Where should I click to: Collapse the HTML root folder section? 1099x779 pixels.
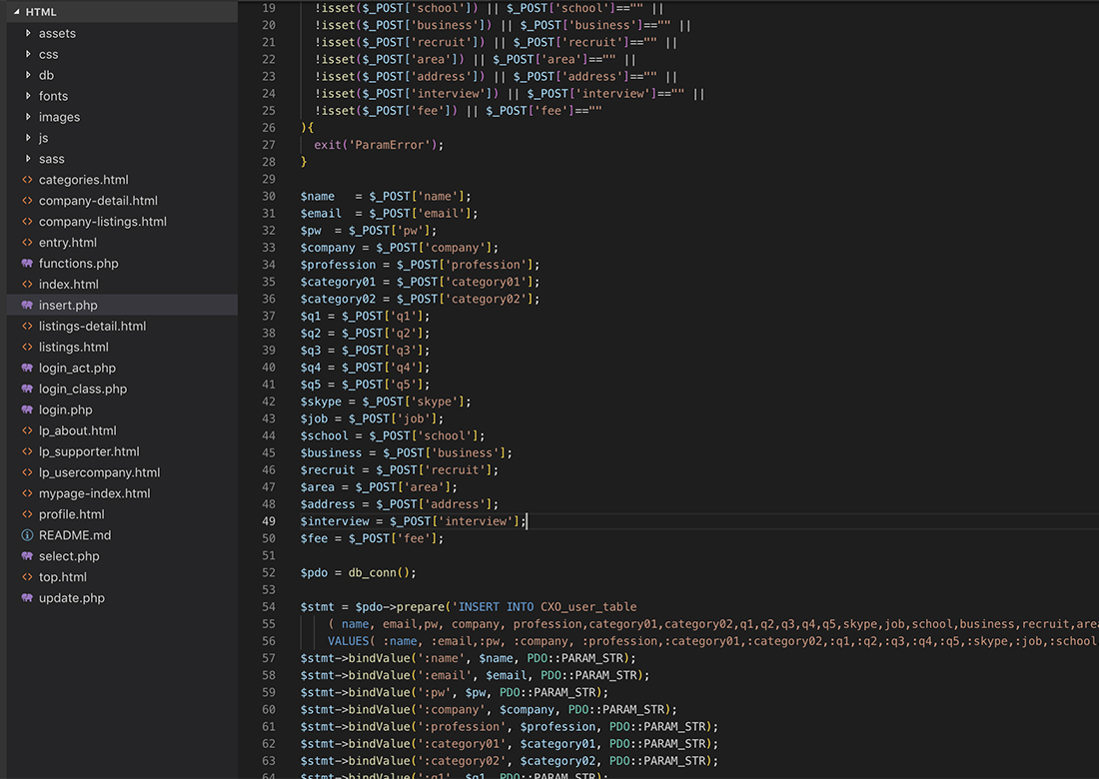[17, 12]
